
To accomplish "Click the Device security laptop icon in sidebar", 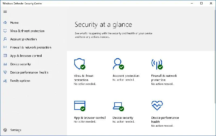I will pyautogui.click(x=5, y=64).
